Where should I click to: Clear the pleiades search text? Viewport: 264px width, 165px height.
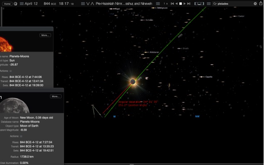pyautogui.click(x=255, y=4)
